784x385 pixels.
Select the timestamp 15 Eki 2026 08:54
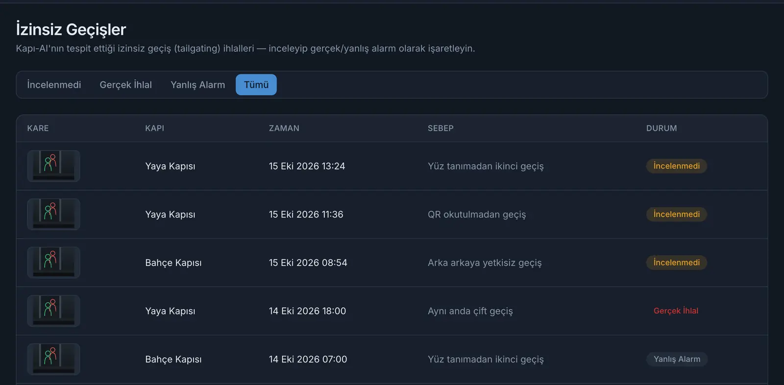(308, 263)
